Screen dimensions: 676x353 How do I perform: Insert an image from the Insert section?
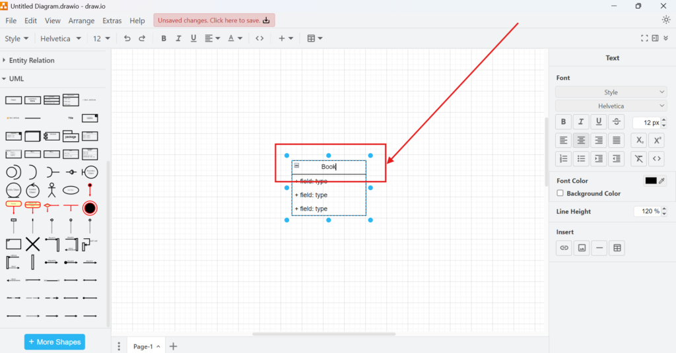582,248
